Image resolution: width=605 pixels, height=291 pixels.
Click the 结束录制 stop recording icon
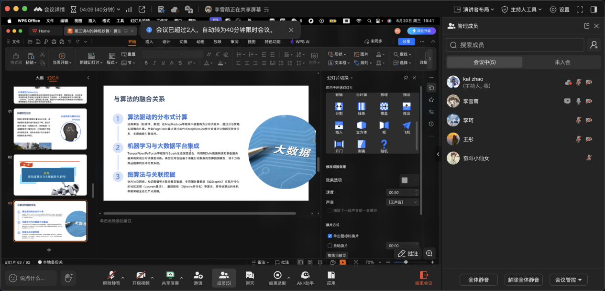277,275
